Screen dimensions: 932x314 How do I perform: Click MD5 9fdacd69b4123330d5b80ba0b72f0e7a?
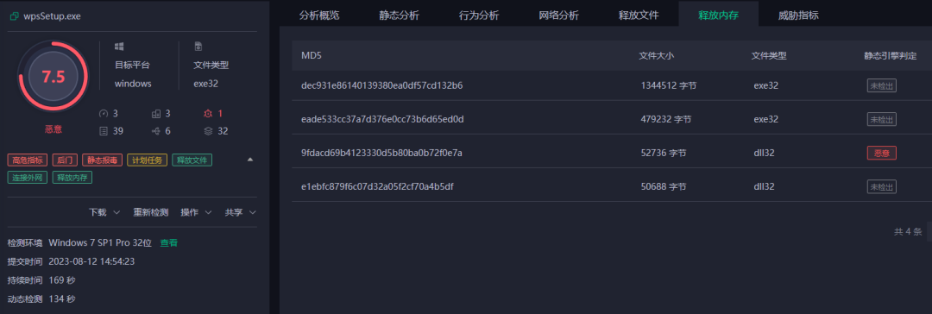(x=381, y=153)
